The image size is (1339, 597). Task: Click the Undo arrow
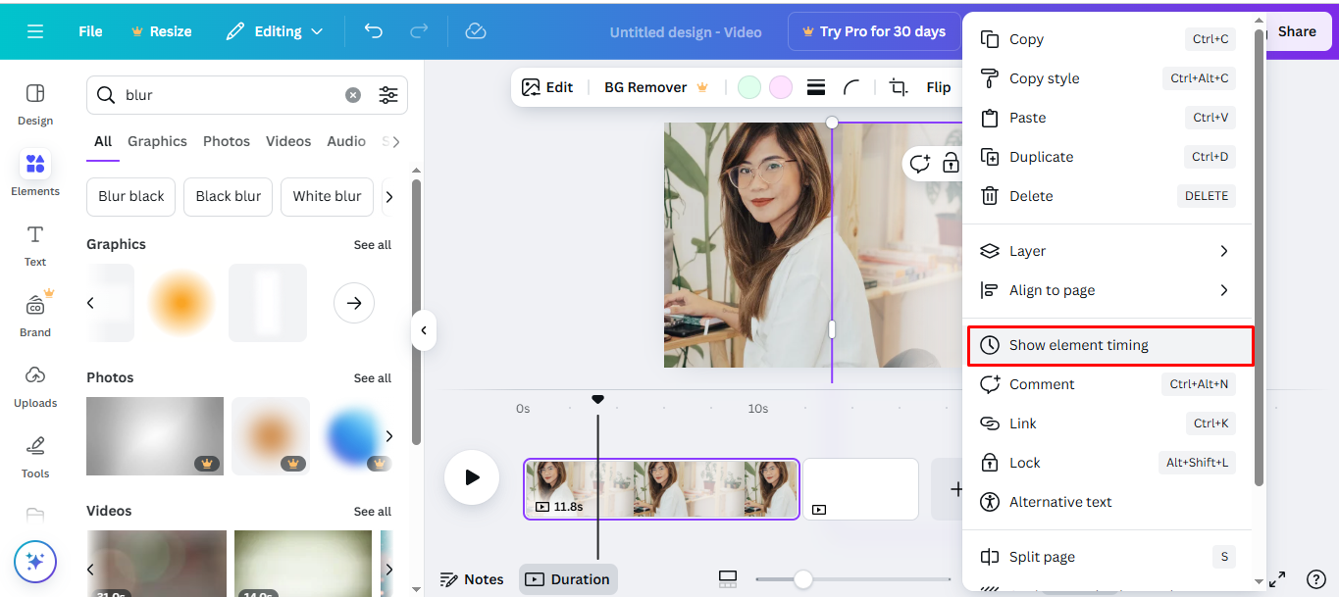[373, 31]
